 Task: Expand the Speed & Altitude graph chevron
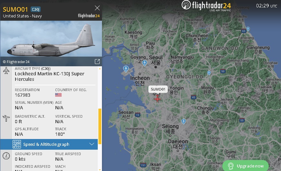pyautogui.click(x=92, y=144)
